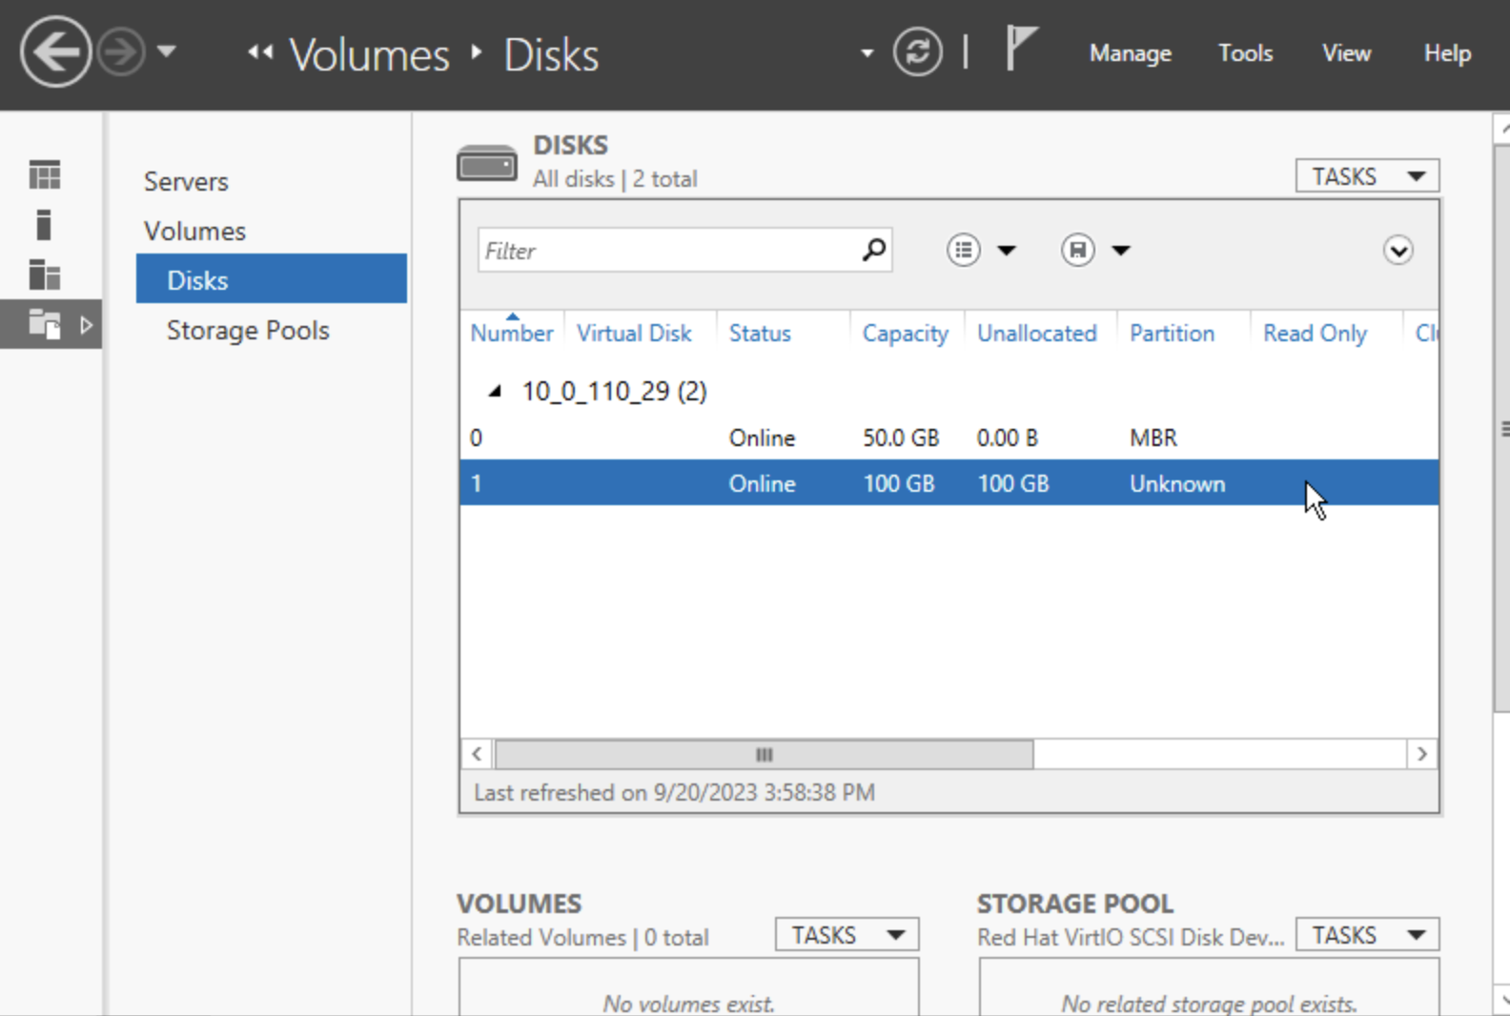This screenshot has width=1510, height=1016.
Task: Select Storage Pools in navigation
Action: click(x=248, y=331)
